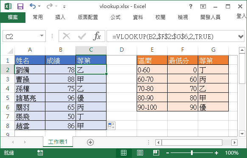Open the 檢視 ribbon tab

point(183,17)
